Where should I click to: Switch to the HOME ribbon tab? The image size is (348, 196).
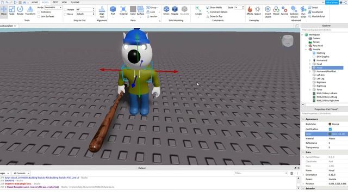35,2
